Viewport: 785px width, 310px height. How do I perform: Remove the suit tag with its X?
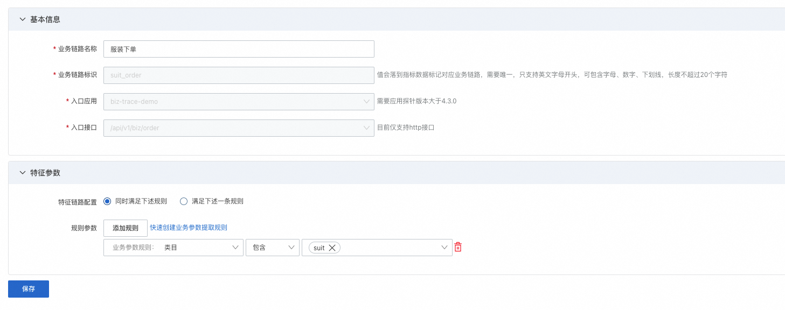pyautogui.click(x=332, y=248)
